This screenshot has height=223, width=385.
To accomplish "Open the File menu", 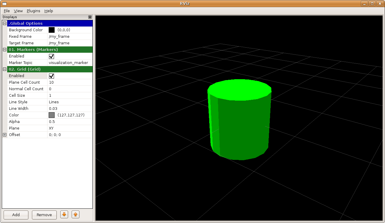I will coord(7,11).
